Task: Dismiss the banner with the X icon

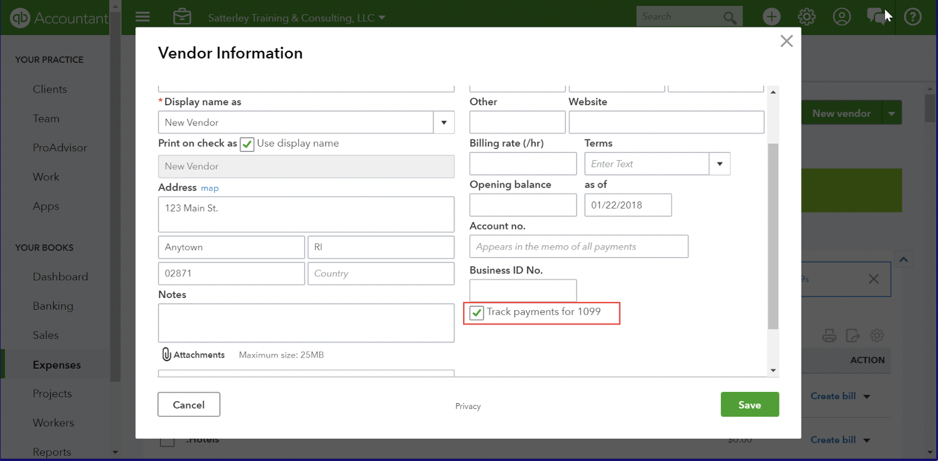Action: tap(874, 279)
